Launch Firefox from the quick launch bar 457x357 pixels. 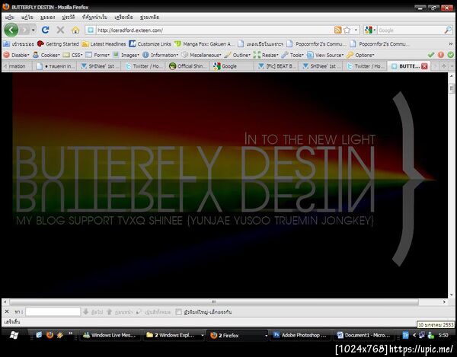click(x=50, y=335)
